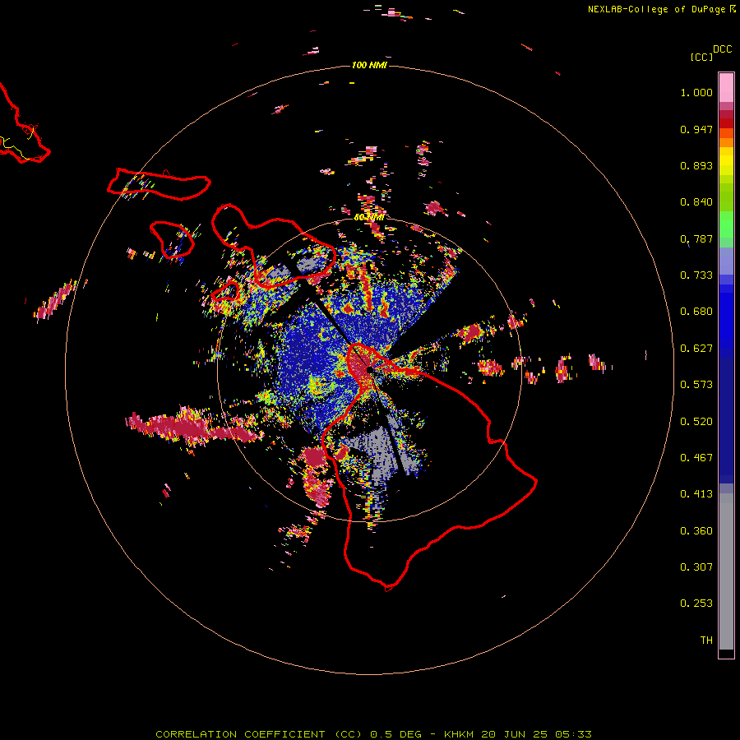Click the 50 NMI range ring label
Screen dimensions: 740x740
368,217
